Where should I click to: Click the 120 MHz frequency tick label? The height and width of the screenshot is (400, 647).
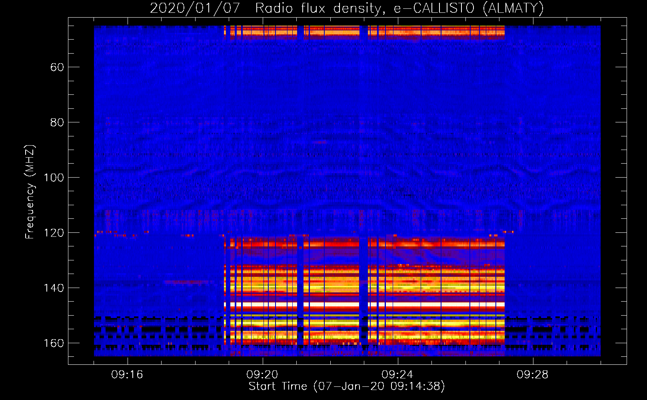[54, 233]
